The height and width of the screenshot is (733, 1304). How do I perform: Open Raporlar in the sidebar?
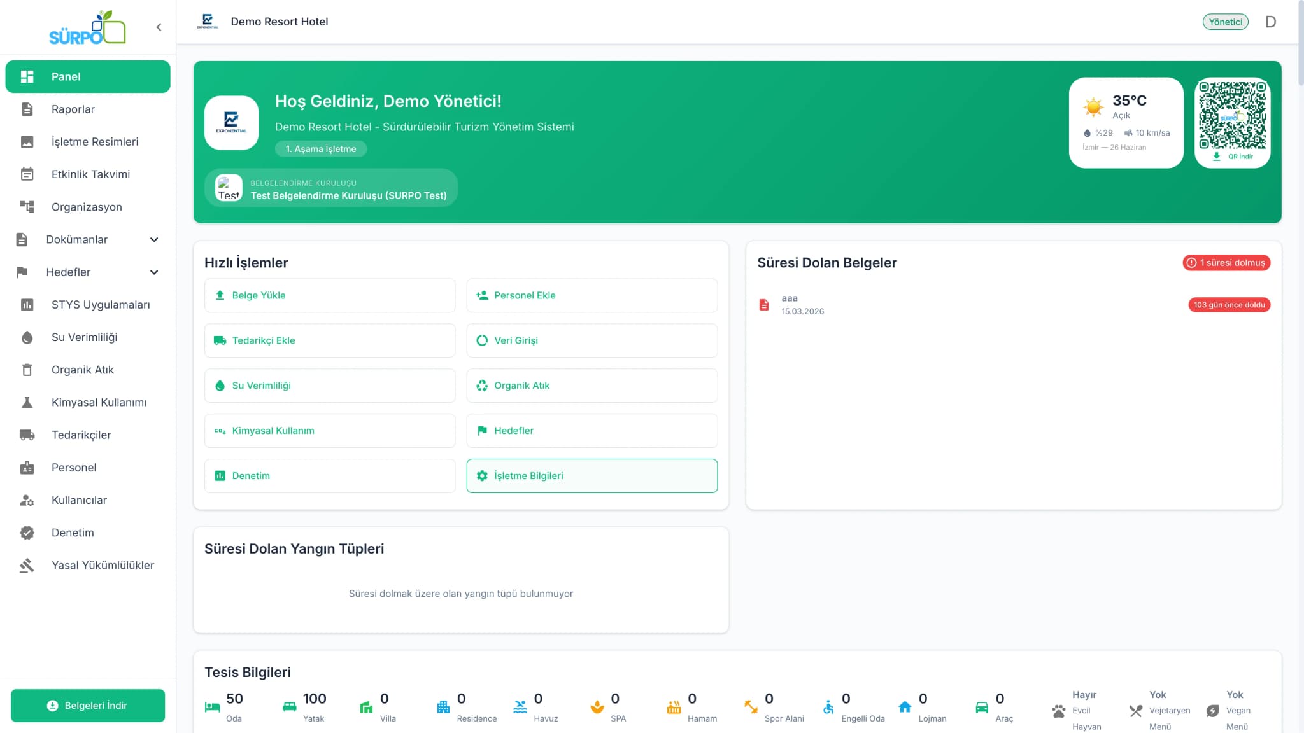pyautogui.click(x=88, y=109)
